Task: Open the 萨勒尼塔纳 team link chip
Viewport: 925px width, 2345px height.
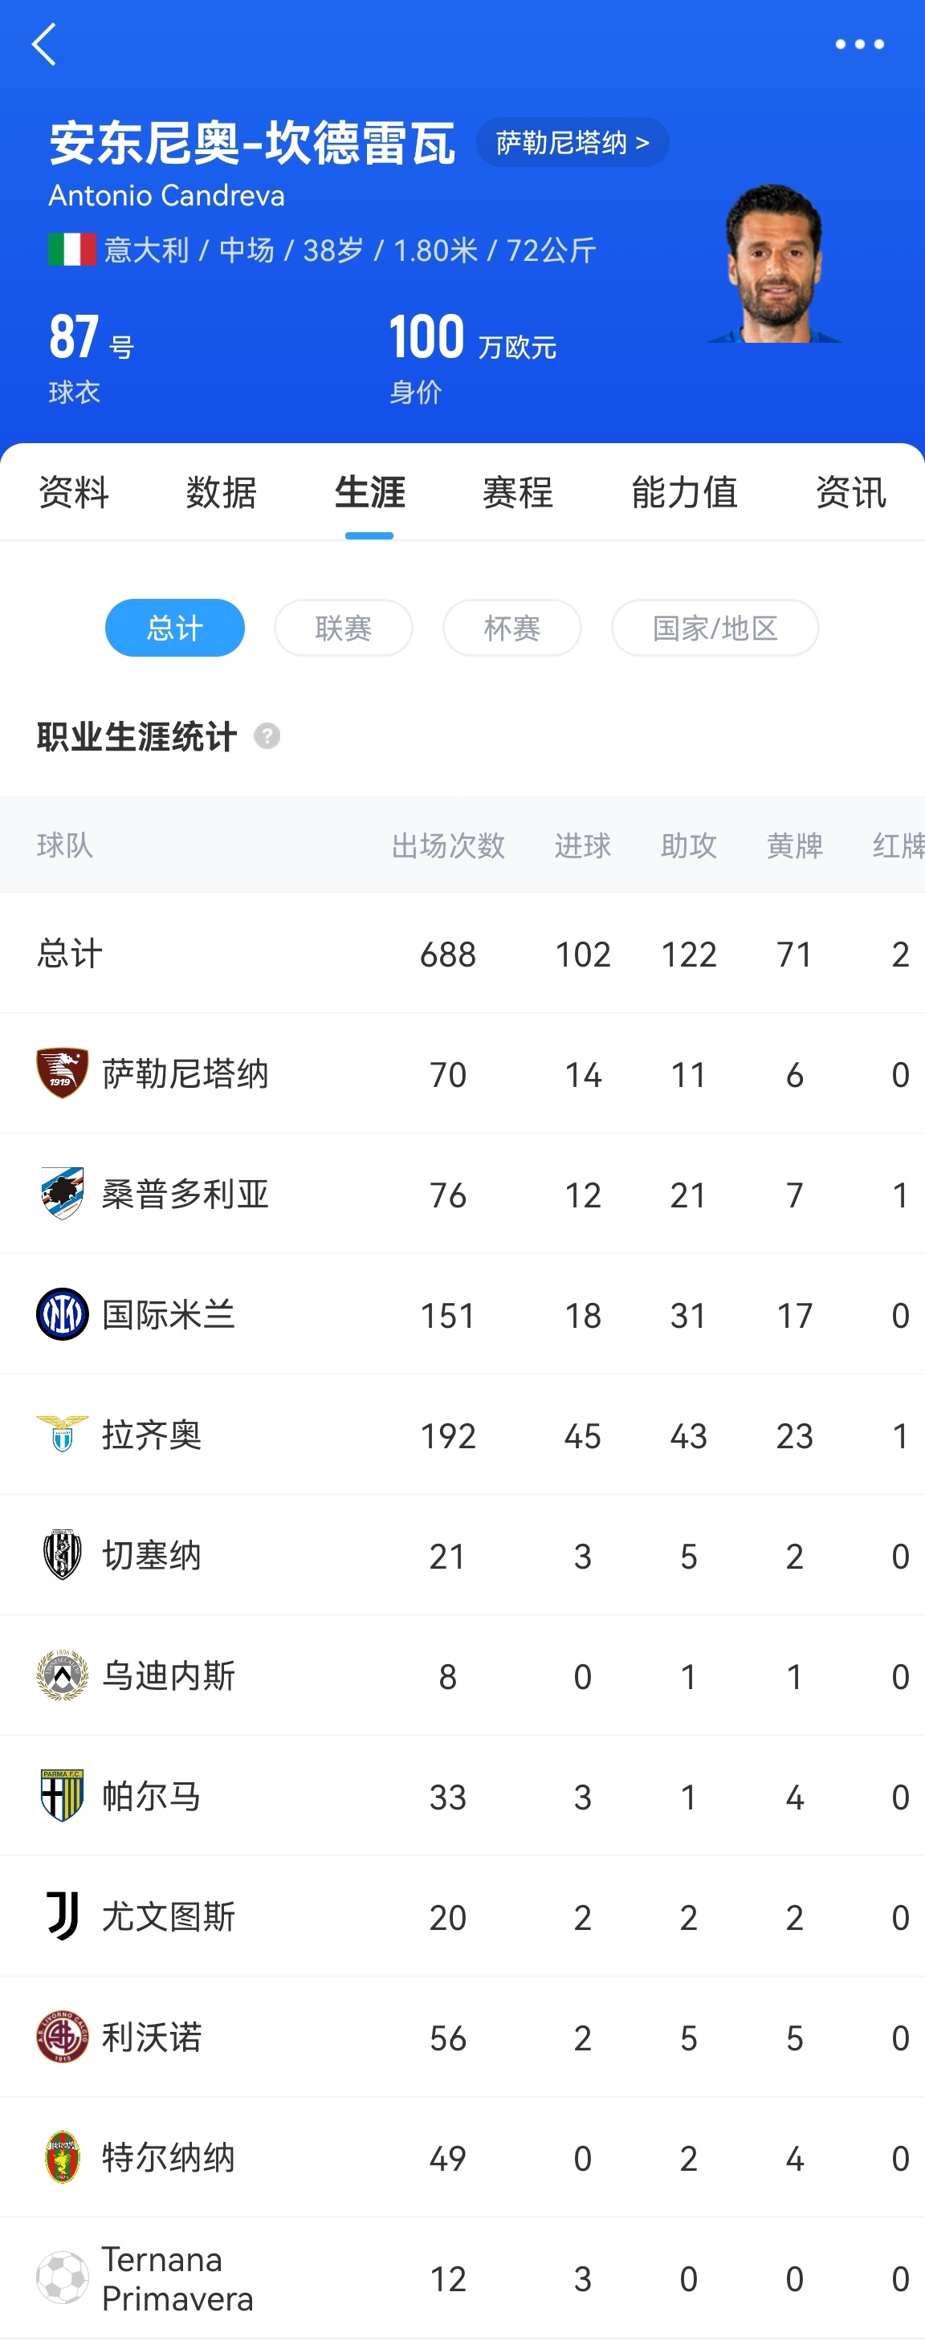Action: (x=573, y=142)
